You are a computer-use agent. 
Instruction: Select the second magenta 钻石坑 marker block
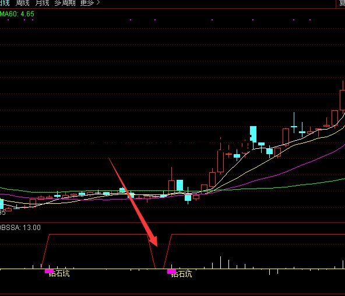click(171, 271)
